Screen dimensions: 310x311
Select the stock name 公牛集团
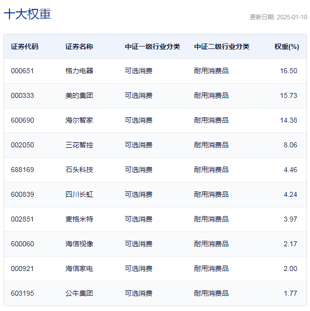click(x=79, y=293)
